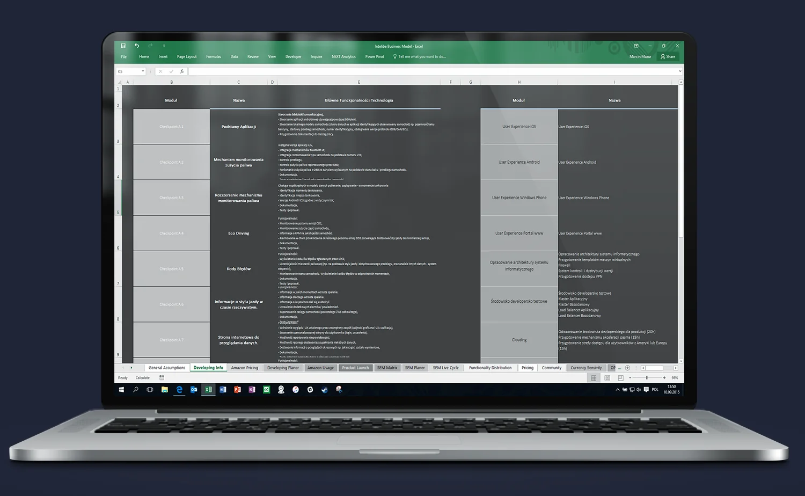This screenshot has width=805, height=496.
Task: Open the Page Layout ribbon tab
Action: pos(187,56)
